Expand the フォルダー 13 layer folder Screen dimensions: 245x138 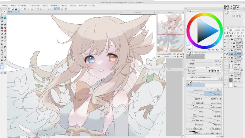pyautogui.click(x=229, y=50)
